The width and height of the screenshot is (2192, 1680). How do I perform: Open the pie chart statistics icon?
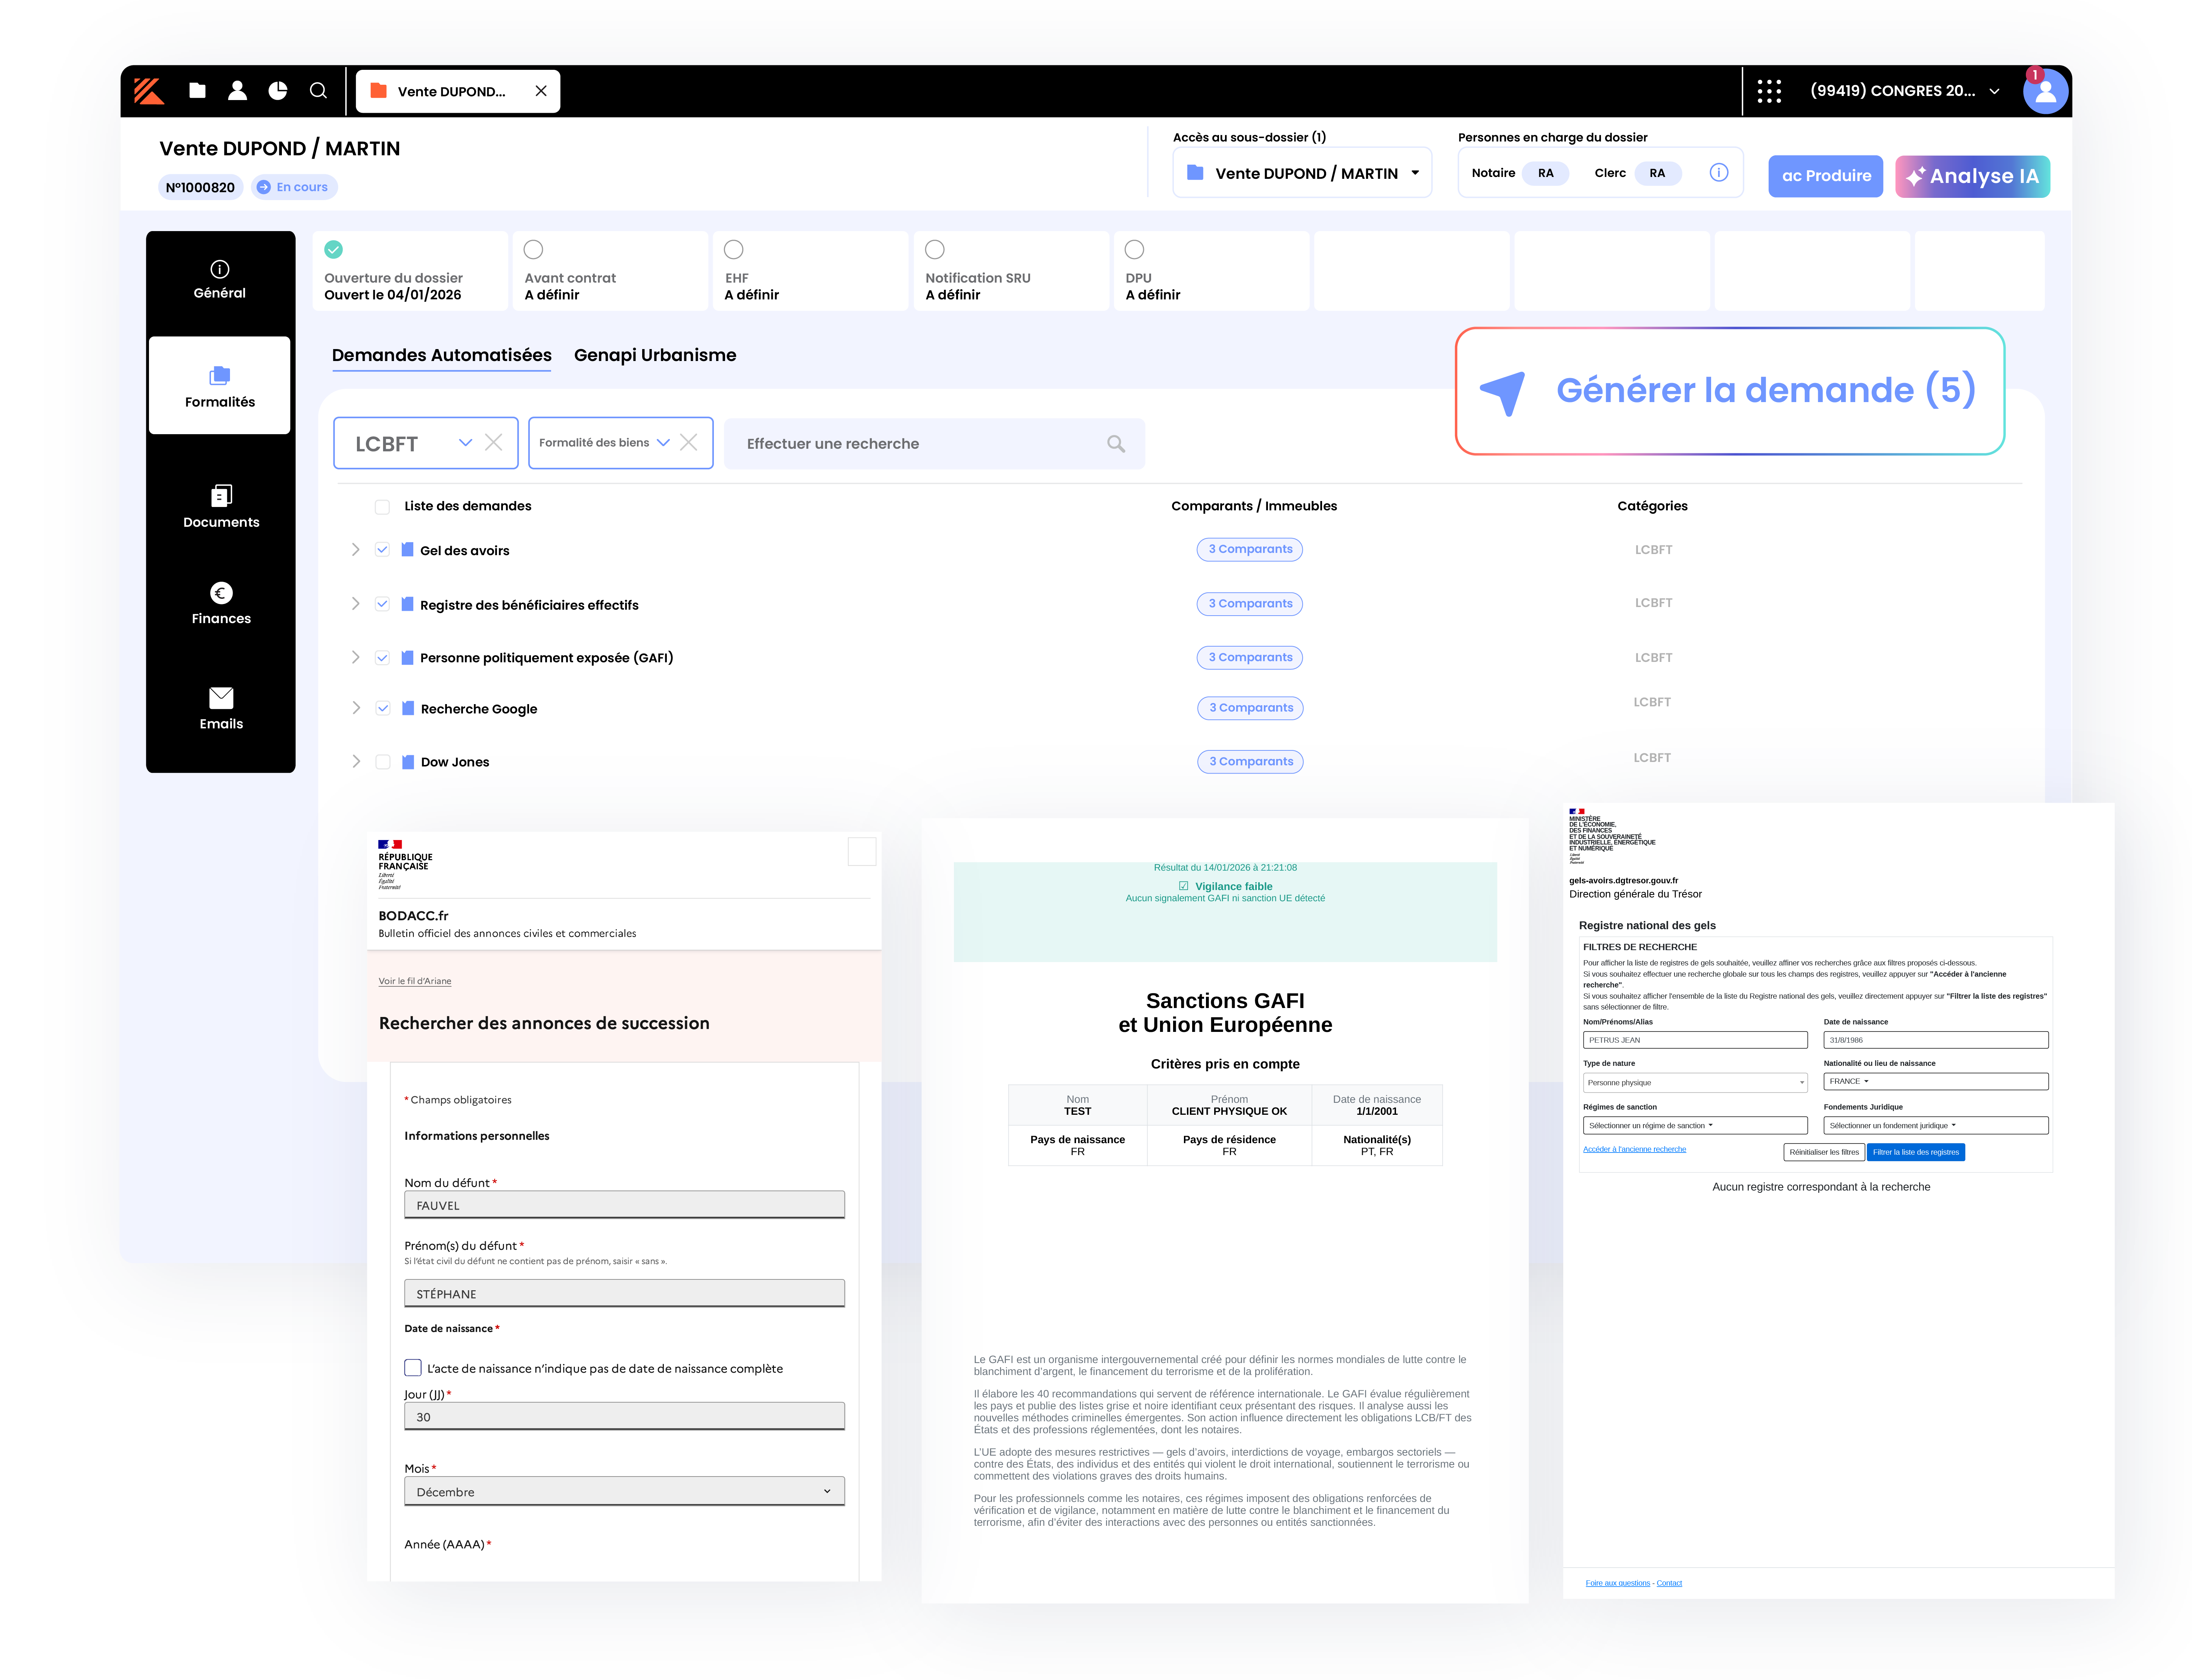[278, 91]
